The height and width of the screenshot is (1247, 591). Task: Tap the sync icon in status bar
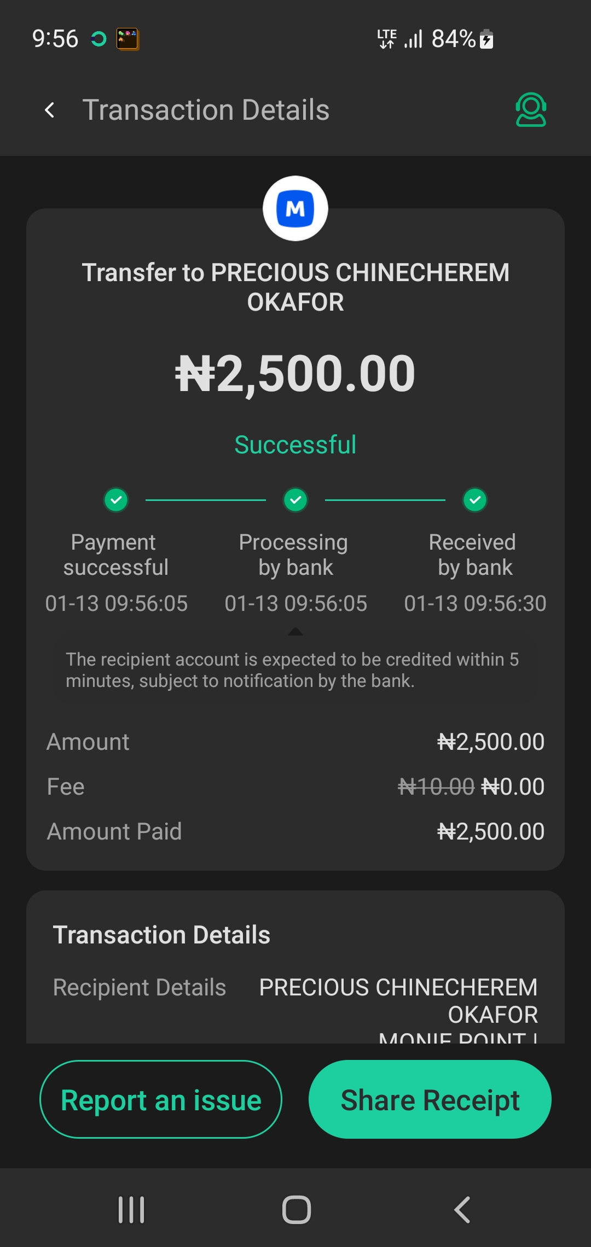click(99, 39)
